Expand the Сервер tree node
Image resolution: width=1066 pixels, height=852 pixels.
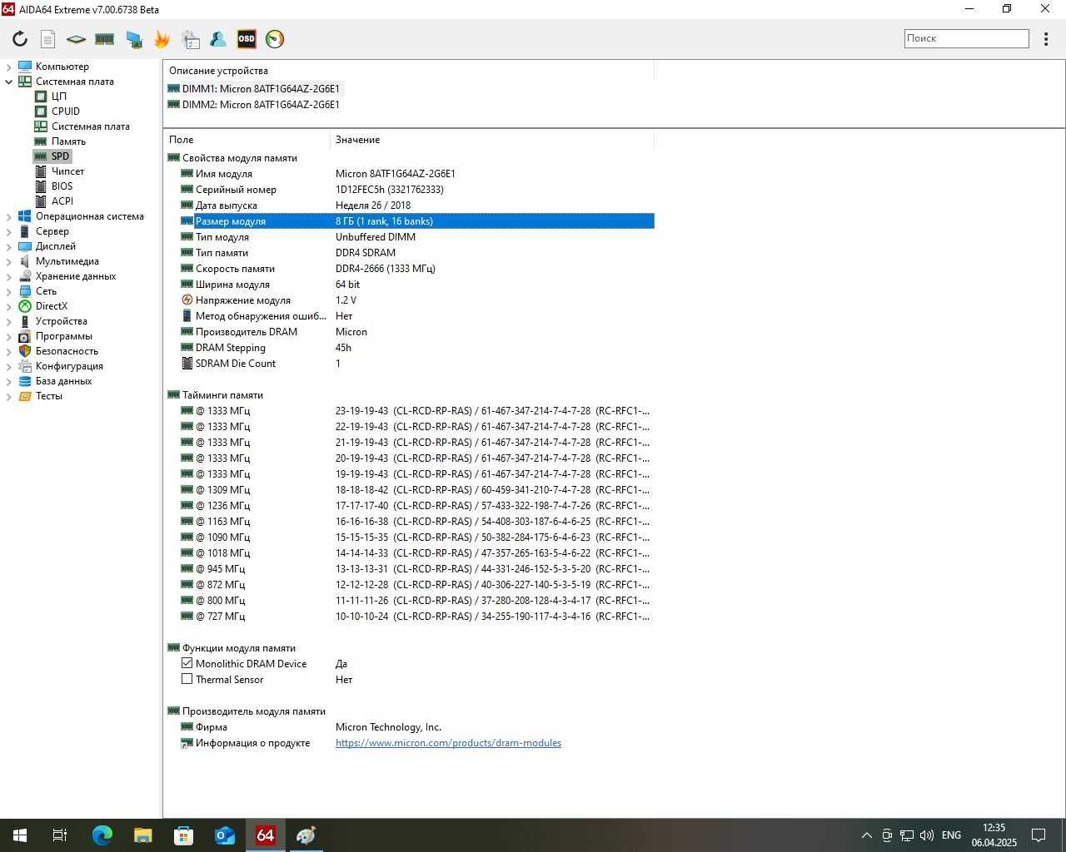(x=9, y=231)
